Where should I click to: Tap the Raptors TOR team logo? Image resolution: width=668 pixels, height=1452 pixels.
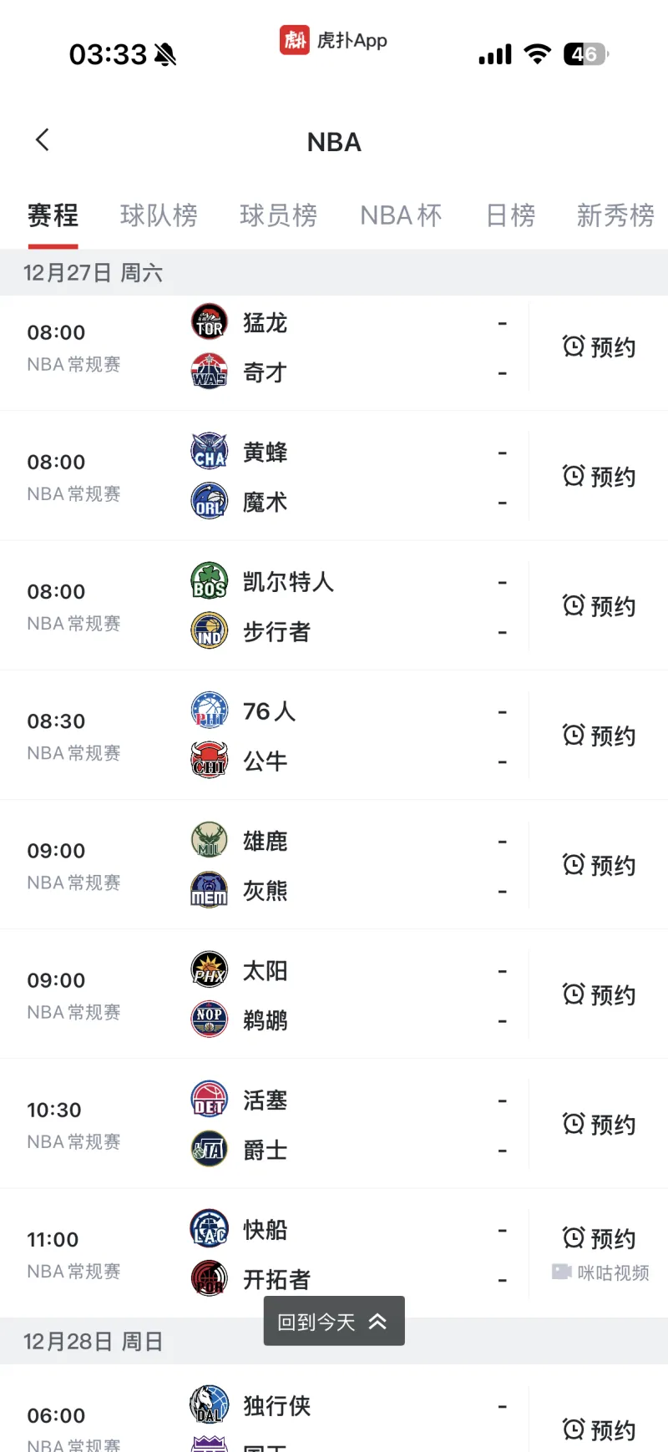point(209,322)
